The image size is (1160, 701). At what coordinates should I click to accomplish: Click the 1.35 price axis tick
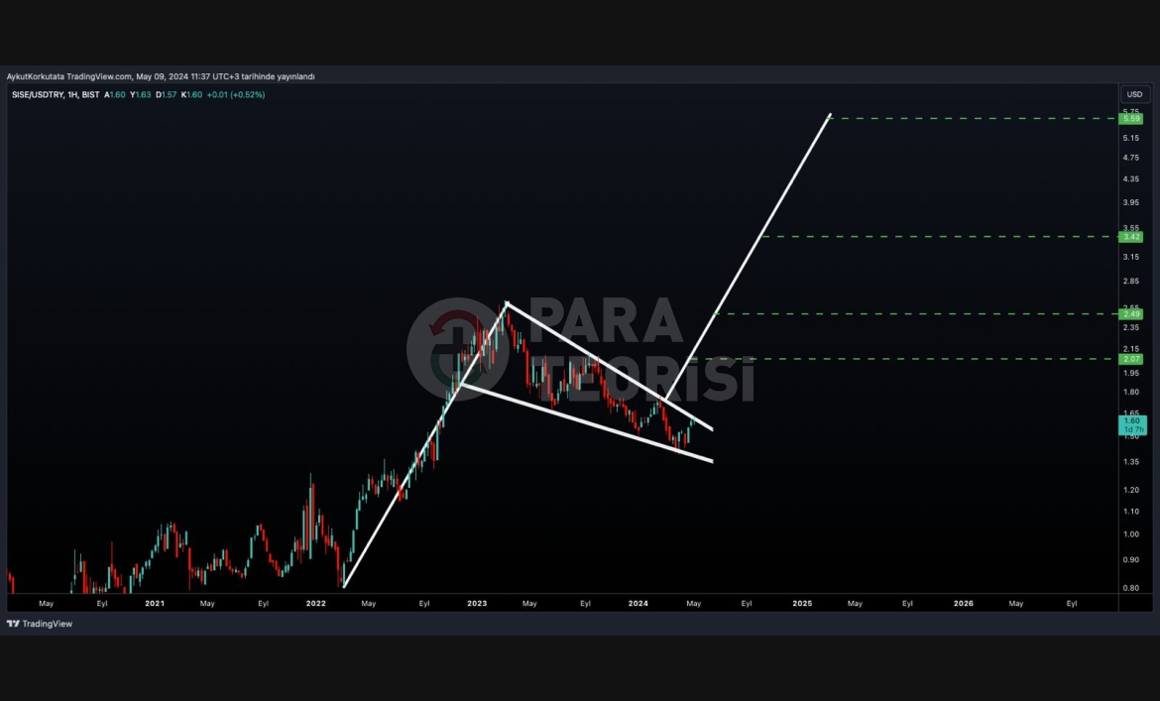[1131, 462]
